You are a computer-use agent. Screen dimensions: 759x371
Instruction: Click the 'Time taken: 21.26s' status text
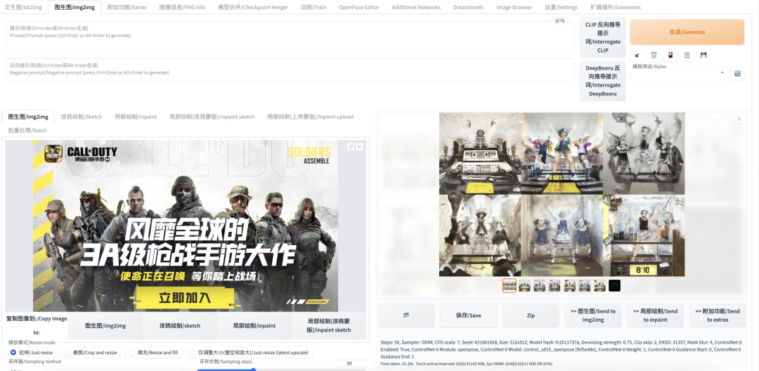point(397,364)
